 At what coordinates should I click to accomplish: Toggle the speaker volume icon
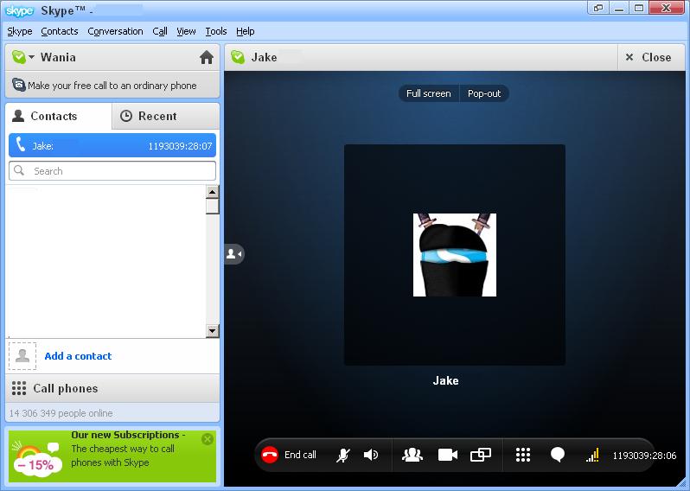tap(371, 455)
